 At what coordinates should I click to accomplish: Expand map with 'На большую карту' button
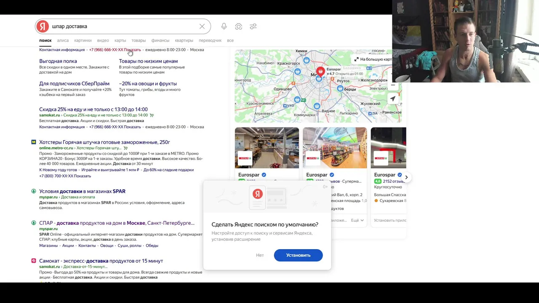pos(373,59)
